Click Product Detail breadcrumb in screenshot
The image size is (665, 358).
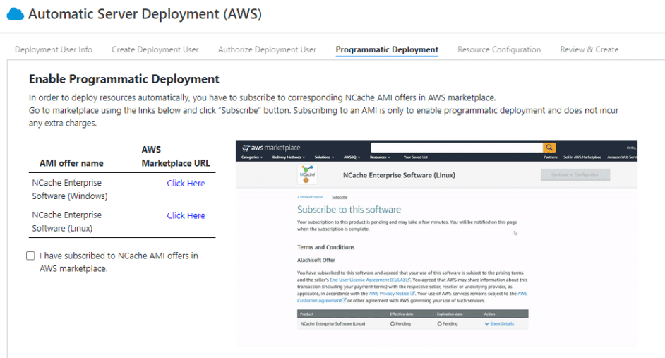coord(310,197)
